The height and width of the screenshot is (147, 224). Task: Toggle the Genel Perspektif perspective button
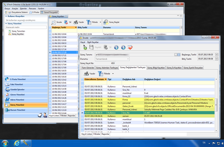(50, 12)
